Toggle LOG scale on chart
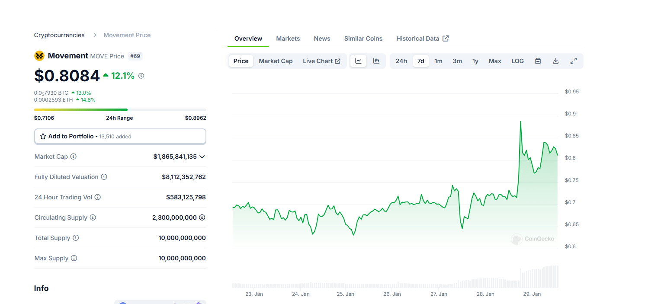Image resolution: width=645 pixels, height=304 pixels. coord(517,61)
